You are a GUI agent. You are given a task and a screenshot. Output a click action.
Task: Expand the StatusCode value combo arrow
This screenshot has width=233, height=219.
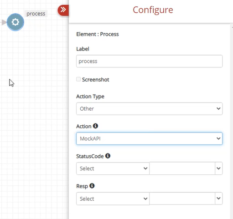coord(218,168)
